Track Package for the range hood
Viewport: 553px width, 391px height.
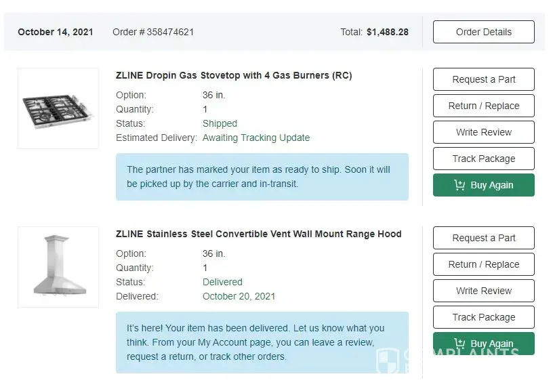click(x=483, y=317)
